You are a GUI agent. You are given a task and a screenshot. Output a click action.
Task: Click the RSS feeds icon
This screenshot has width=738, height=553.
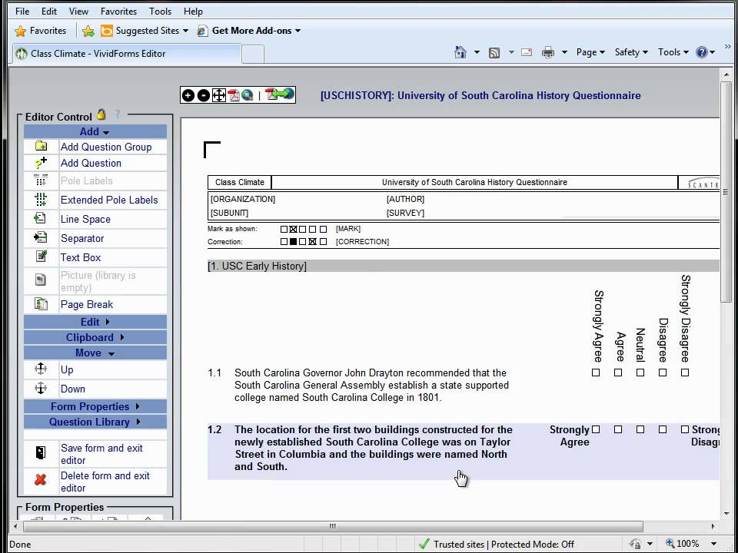(494, 53)
